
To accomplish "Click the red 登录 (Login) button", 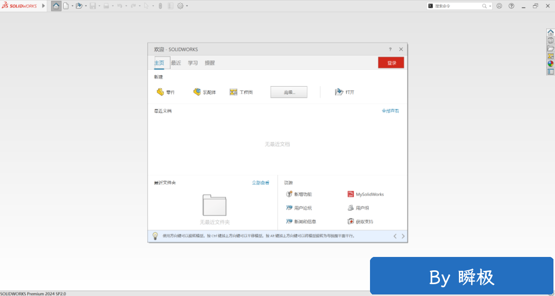I will point(391,63).
